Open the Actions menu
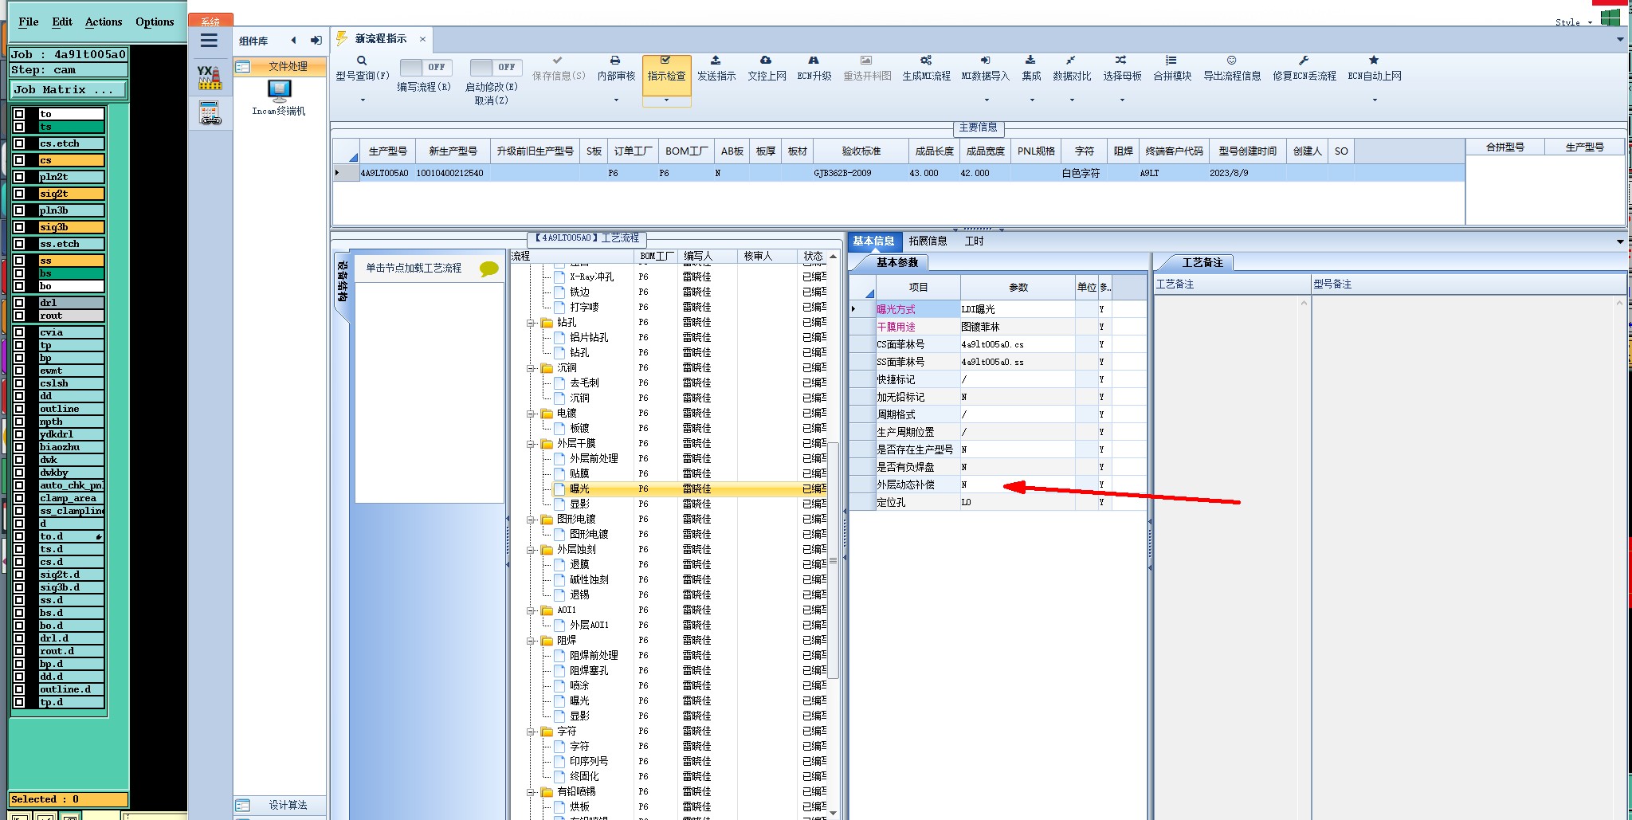 point(104,22)
